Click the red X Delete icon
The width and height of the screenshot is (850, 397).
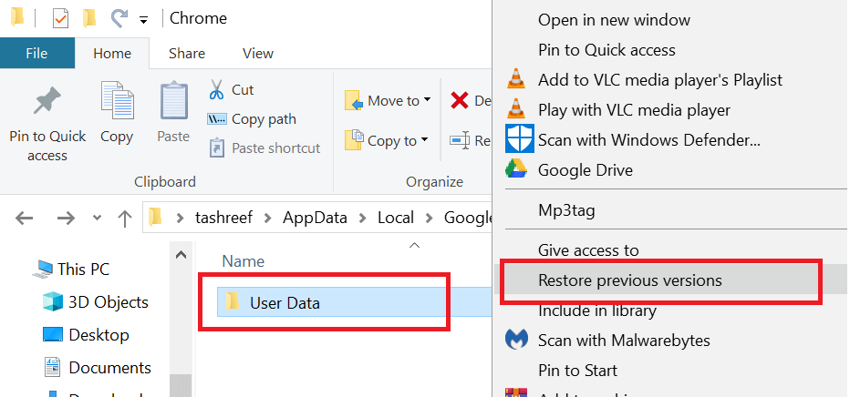459,100
